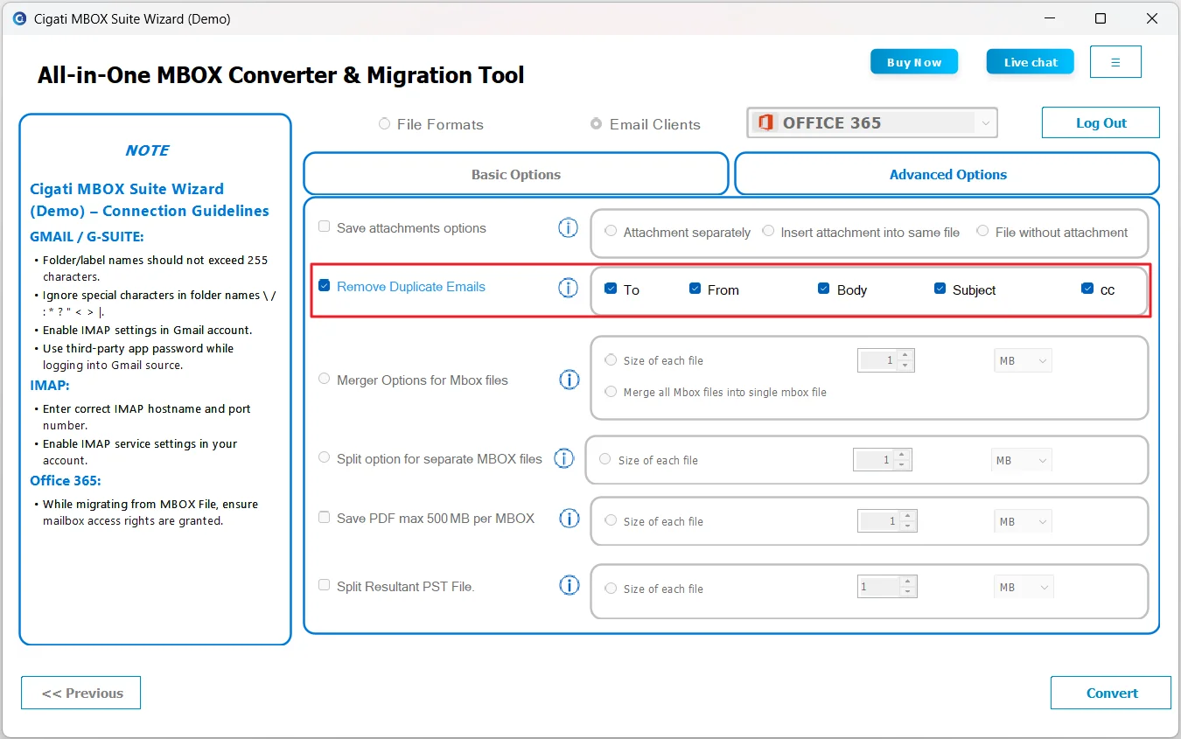Click the Buy Now button

pyautogui.click(x=914, y=62)
